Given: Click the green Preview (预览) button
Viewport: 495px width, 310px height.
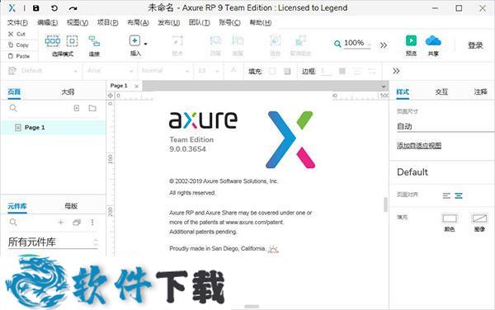Looking at the screenshot, I should pos(411,40).
